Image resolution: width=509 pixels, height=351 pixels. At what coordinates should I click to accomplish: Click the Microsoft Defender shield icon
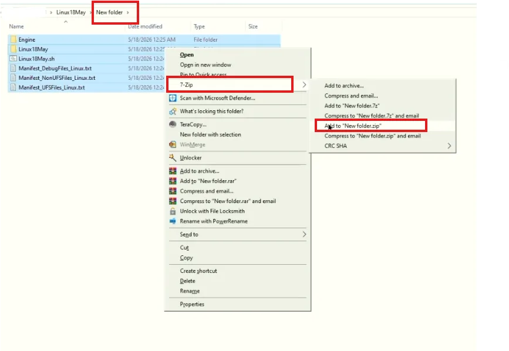point(173,98)
